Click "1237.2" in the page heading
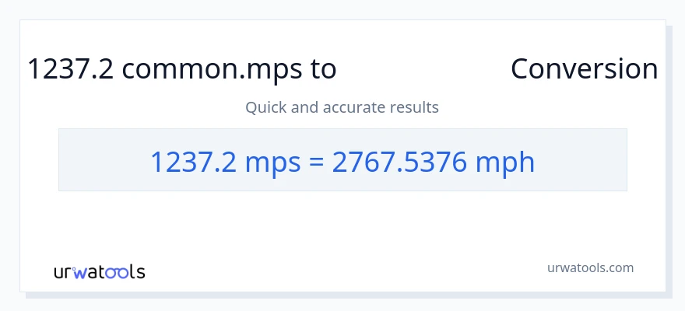Screen dimensions: 685x311 pos(71,69)
